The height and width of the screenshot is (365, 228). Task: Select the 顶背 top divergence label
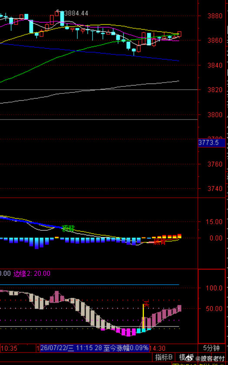(x=69, y=229)
